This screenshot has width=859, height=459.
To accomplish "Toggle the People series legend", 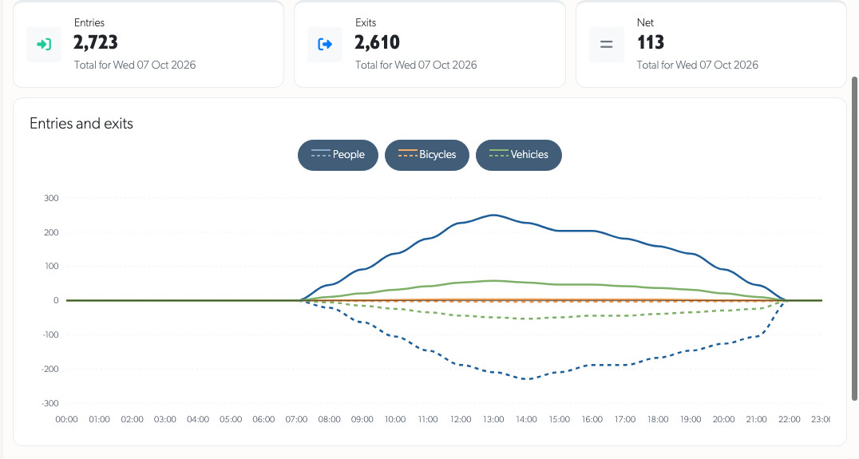I will point(338,155).
